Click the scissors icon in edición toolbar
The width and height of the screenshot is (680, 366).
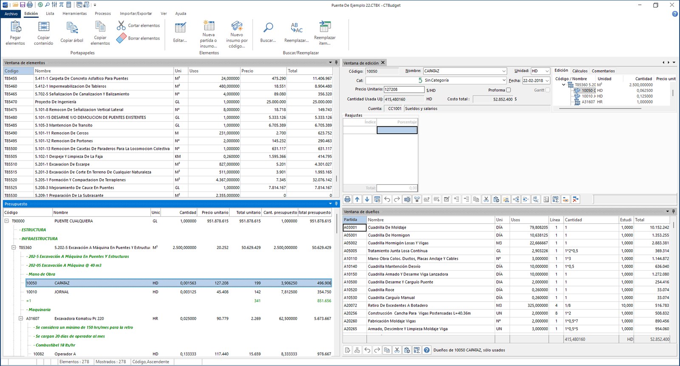coord(486,199)
